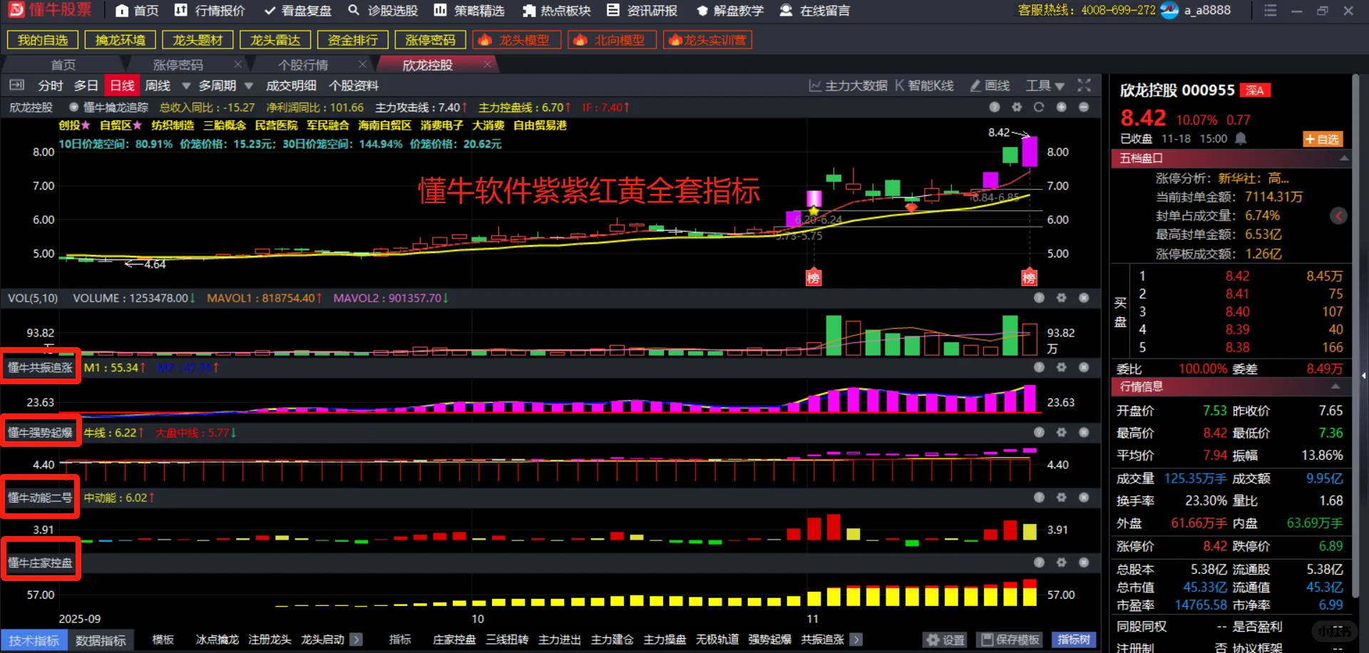This screenshot has height=653, width=1369.
Task: Click the help icon of 懂牛动能二号 panel
Action: (x=1039, y=497)
